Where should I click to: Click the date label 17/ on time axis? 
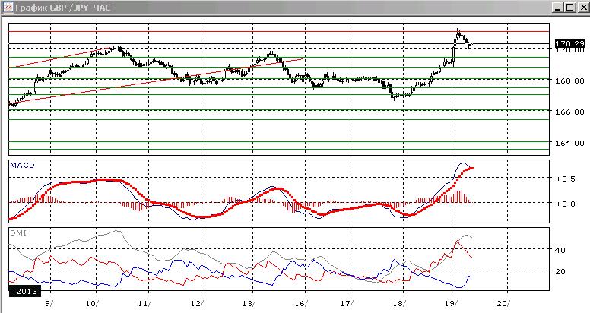[347, 303]
